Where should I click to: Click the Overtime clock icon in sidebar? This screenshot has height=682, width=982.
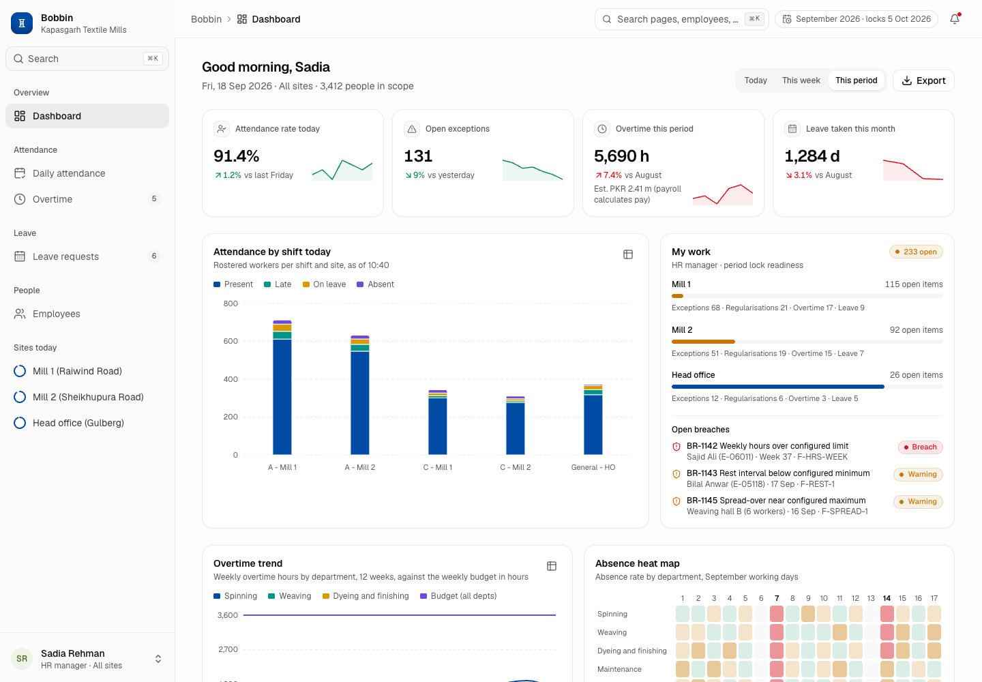coord(20,199)
